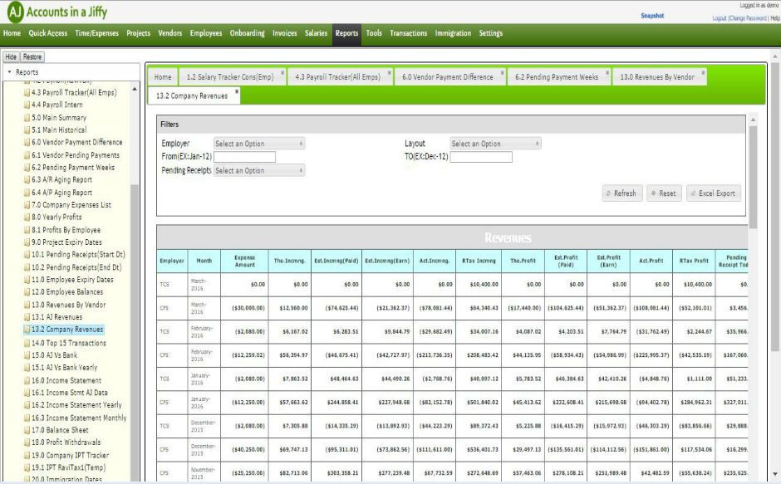Viewport: 781px width, 484px height.
Task: Click the Excel Export icon
Action: tap(693, 193)
